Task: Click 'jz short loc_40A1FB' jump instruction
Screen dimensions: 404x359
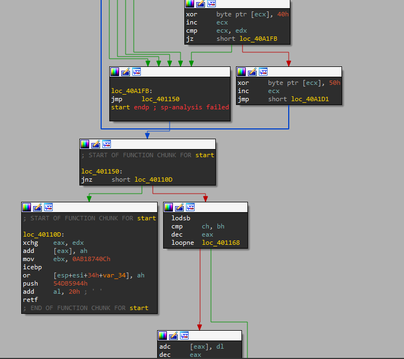Action: tap(232, 39)
